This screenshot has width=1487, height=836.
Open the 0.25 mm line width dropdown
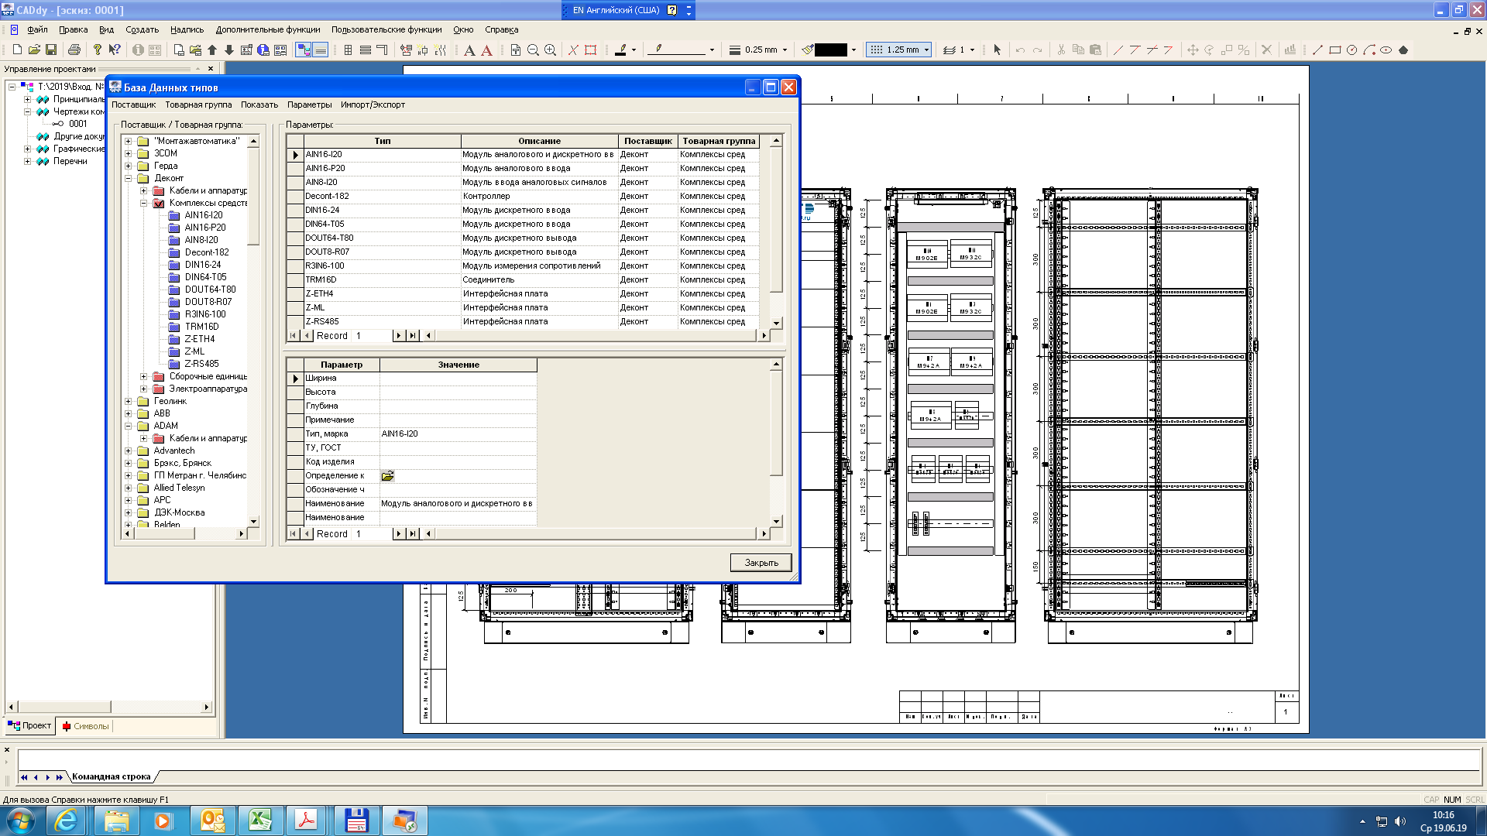point(785,50)
